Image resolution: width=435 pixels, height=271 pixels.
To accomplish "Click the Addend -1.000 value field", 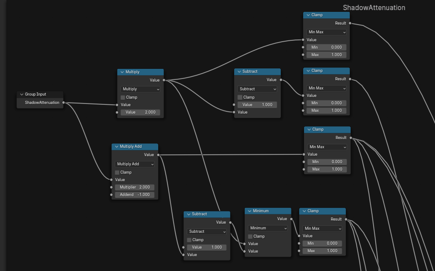I will coord(134,195).
